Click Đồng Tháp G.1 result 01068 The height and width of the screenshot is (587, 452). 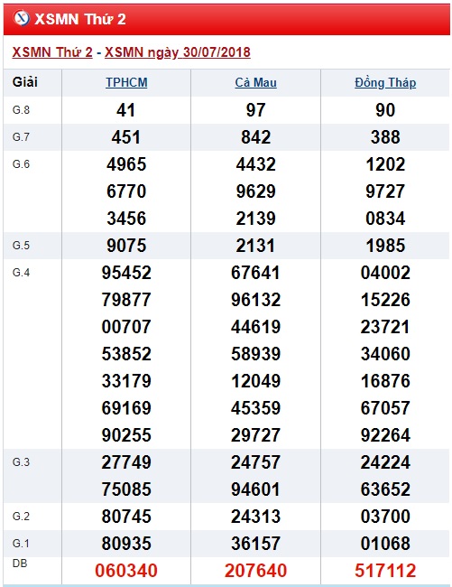[x=385, y=544]
